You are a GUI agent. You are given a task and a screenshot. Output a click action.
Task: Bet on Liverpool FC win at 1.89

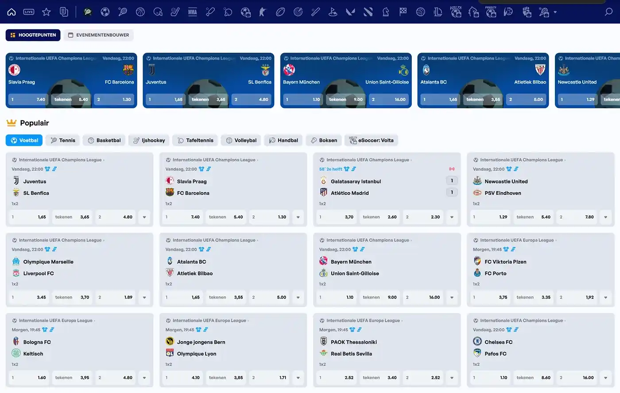point(116,297)
